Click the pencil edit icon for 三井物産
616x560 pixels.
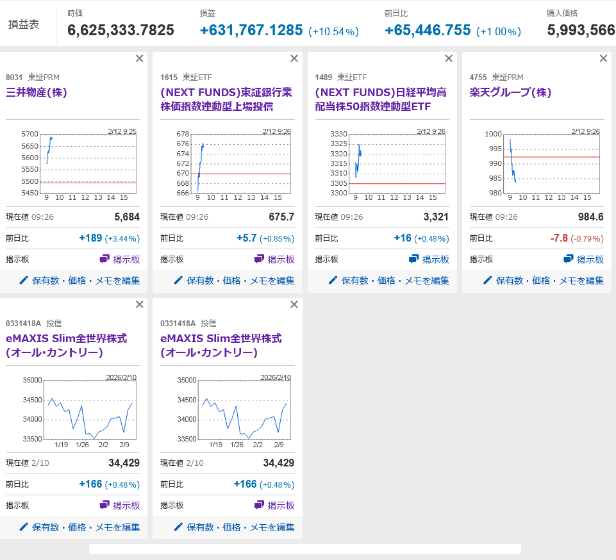point(24,280)
